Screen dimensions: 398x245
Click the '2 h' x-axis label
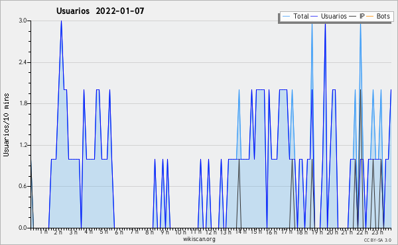58,232
